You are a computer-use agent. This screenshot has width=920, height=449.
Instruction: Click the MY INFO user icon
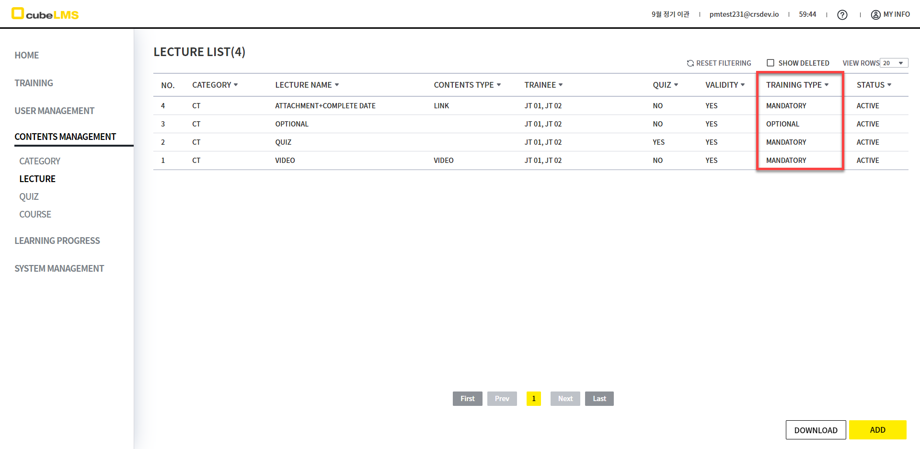(x=875, y=15)
